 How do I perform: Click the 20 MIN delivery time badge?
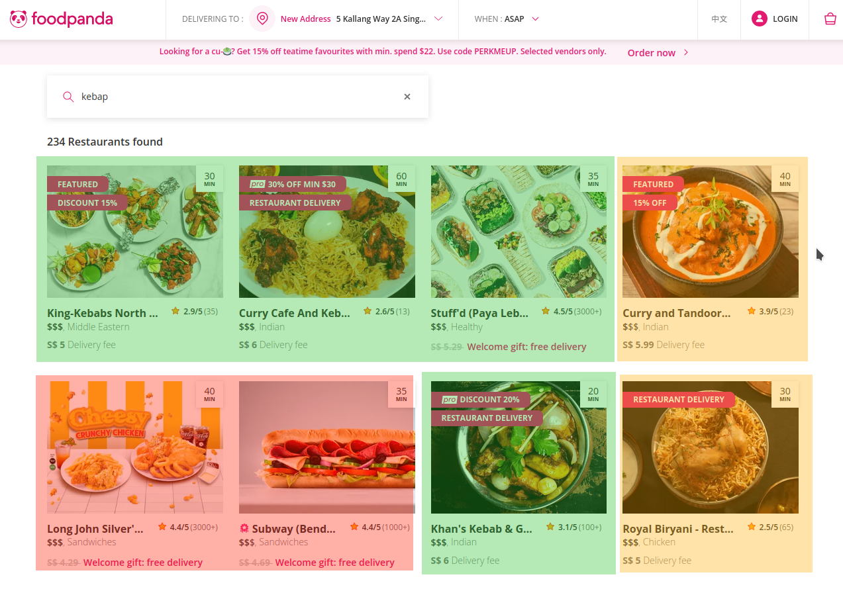(593, 394)
